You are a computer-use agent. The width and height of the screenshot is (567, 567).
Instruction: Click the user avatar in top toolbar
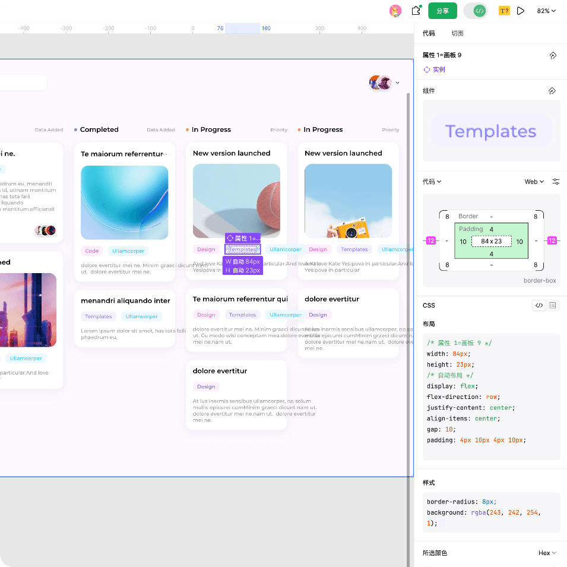(395, 11)
